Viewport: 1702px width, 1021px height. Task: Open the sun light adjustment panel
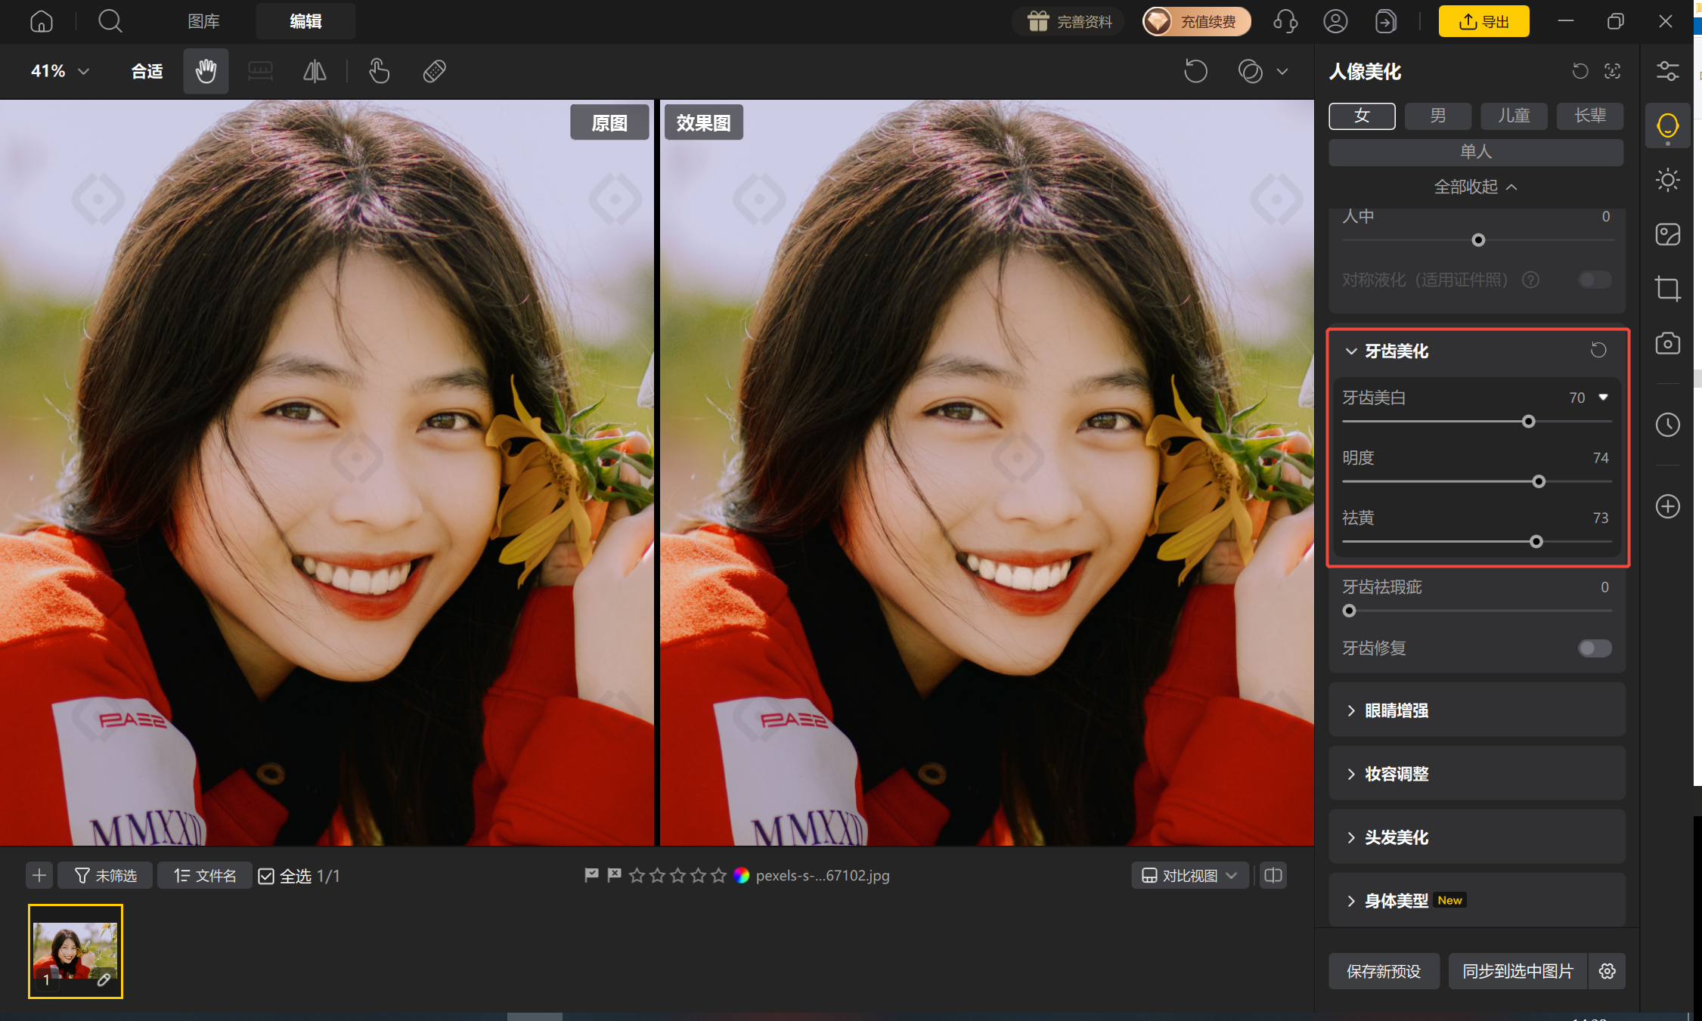click(x=1667, y=180)
